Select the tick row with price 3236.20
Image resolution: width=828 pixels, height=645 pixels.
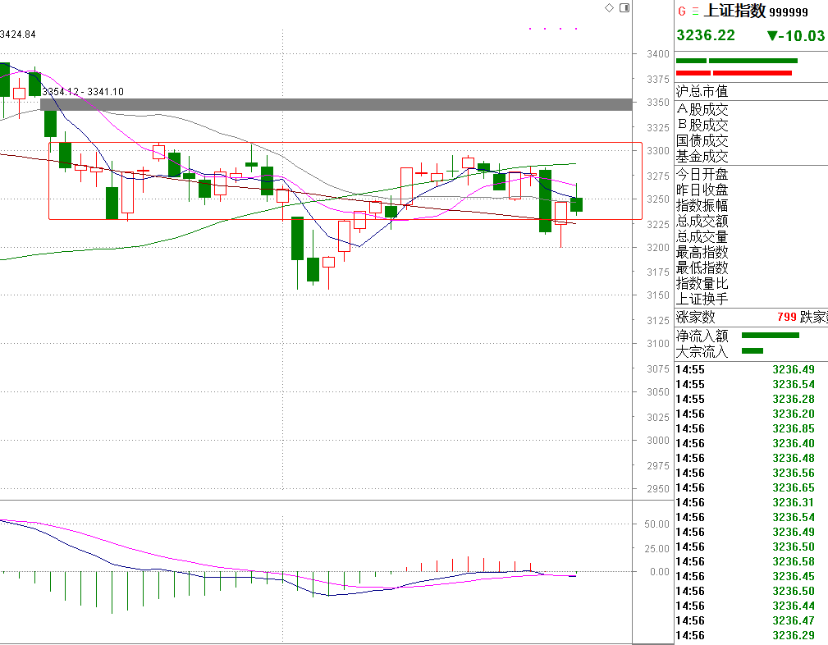click(x=752, y=414)
